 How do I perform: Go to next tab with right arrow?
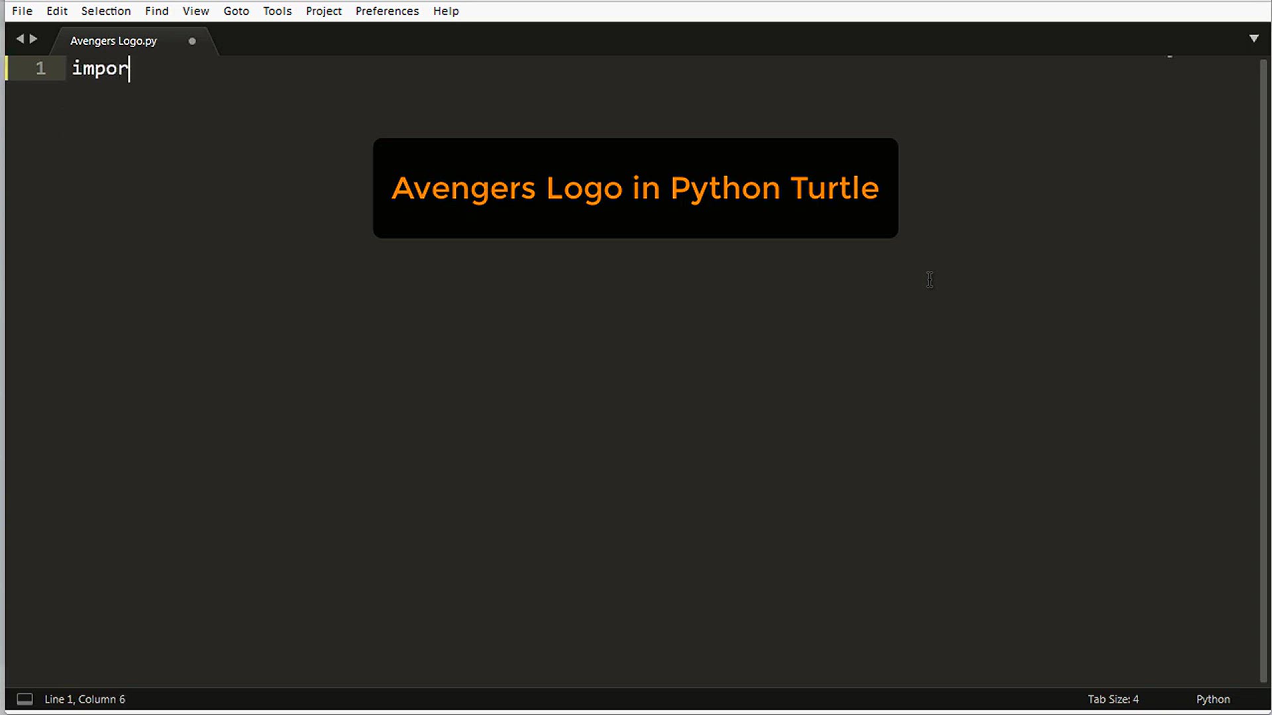pos(34,39)
